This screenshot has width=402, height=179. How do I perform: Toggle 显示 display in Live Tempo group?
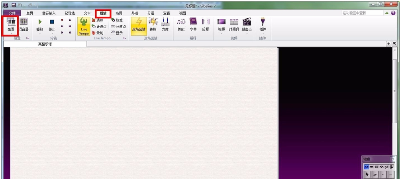[117, 33]
